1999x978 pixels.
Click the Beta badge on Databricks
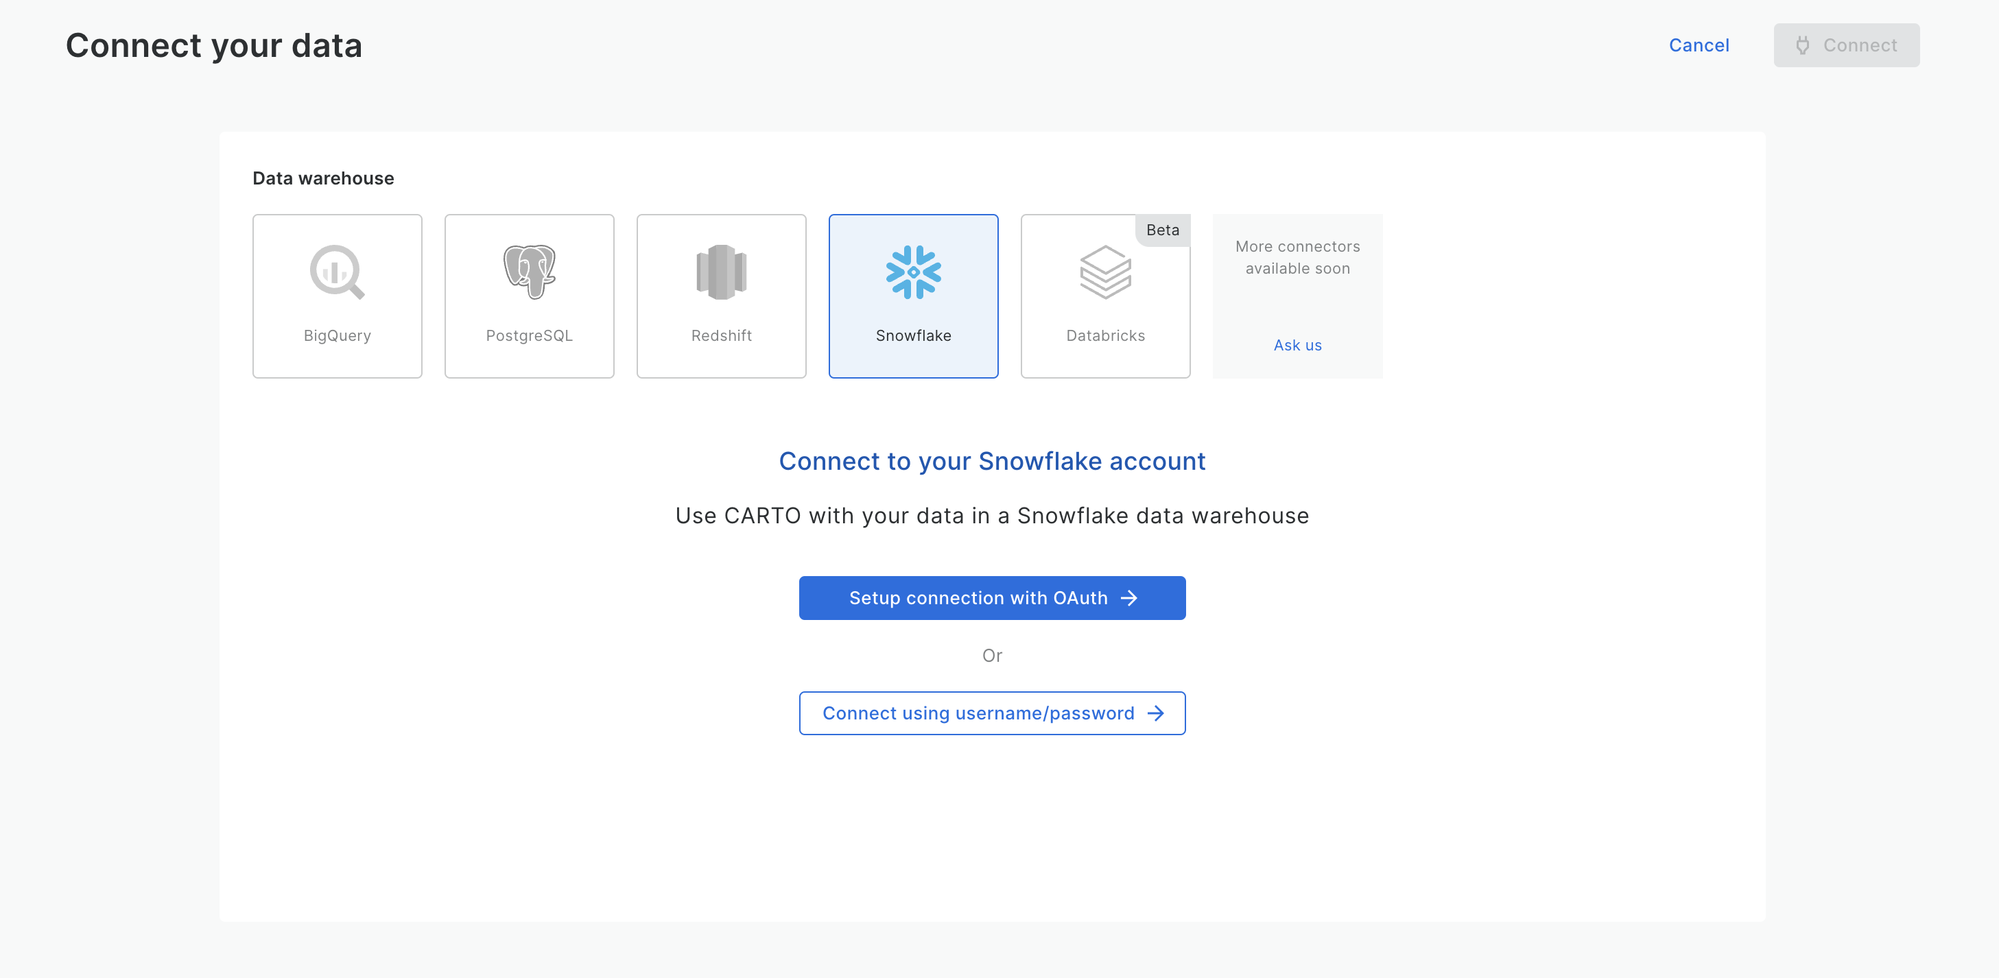(x=1161, y=230)
